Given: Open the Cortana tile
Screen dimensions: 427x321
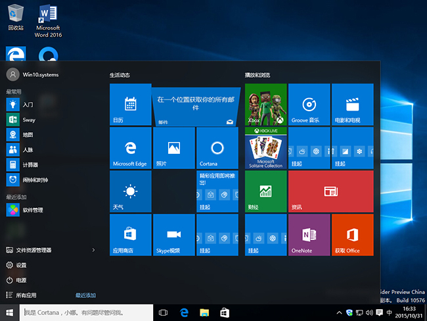Looking at the screenshot, I should (x=217, y=148).
